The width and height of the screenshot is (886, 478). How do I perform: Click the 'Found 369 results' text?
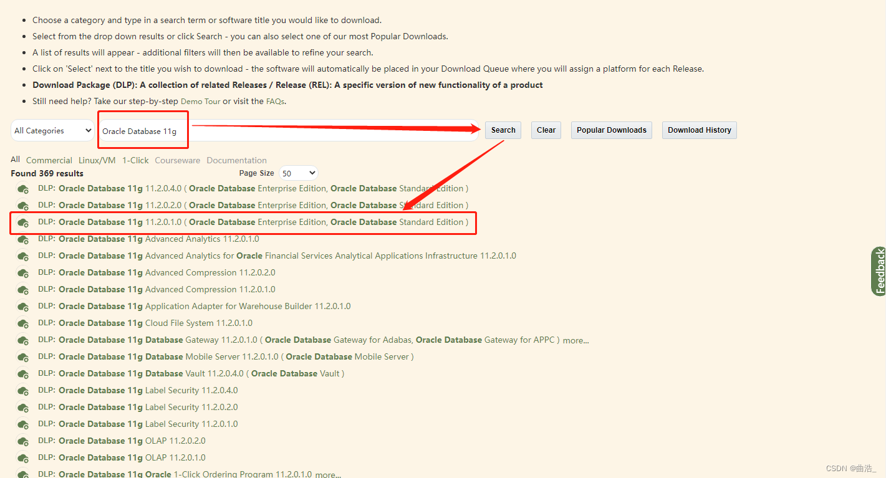click(47, 173)
